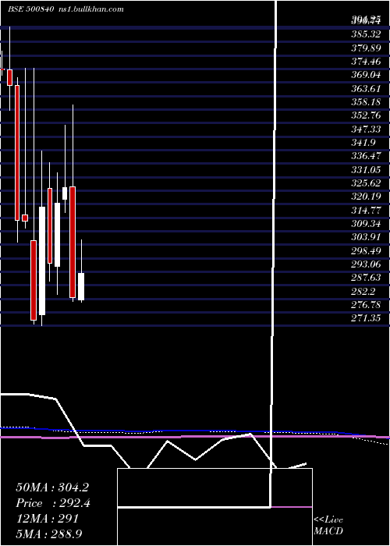Click the 303.91 price label
The image size is (390, 546).
(x=366, y=237)
